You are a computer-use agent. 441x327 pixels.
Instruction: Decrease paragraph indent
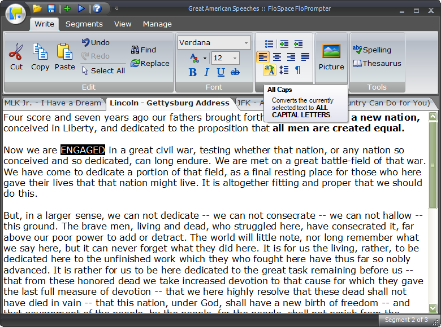298,44
